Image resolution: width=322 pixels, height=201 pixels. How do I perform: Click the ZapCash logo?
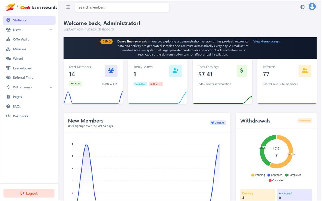[x=17, y=7]
